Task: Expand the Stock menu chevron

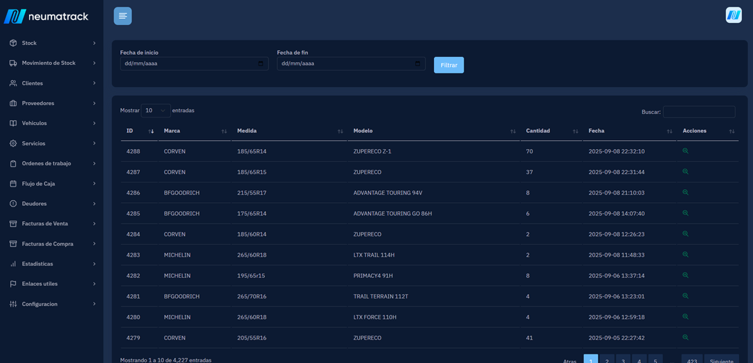Action: (x=94, y=43)
